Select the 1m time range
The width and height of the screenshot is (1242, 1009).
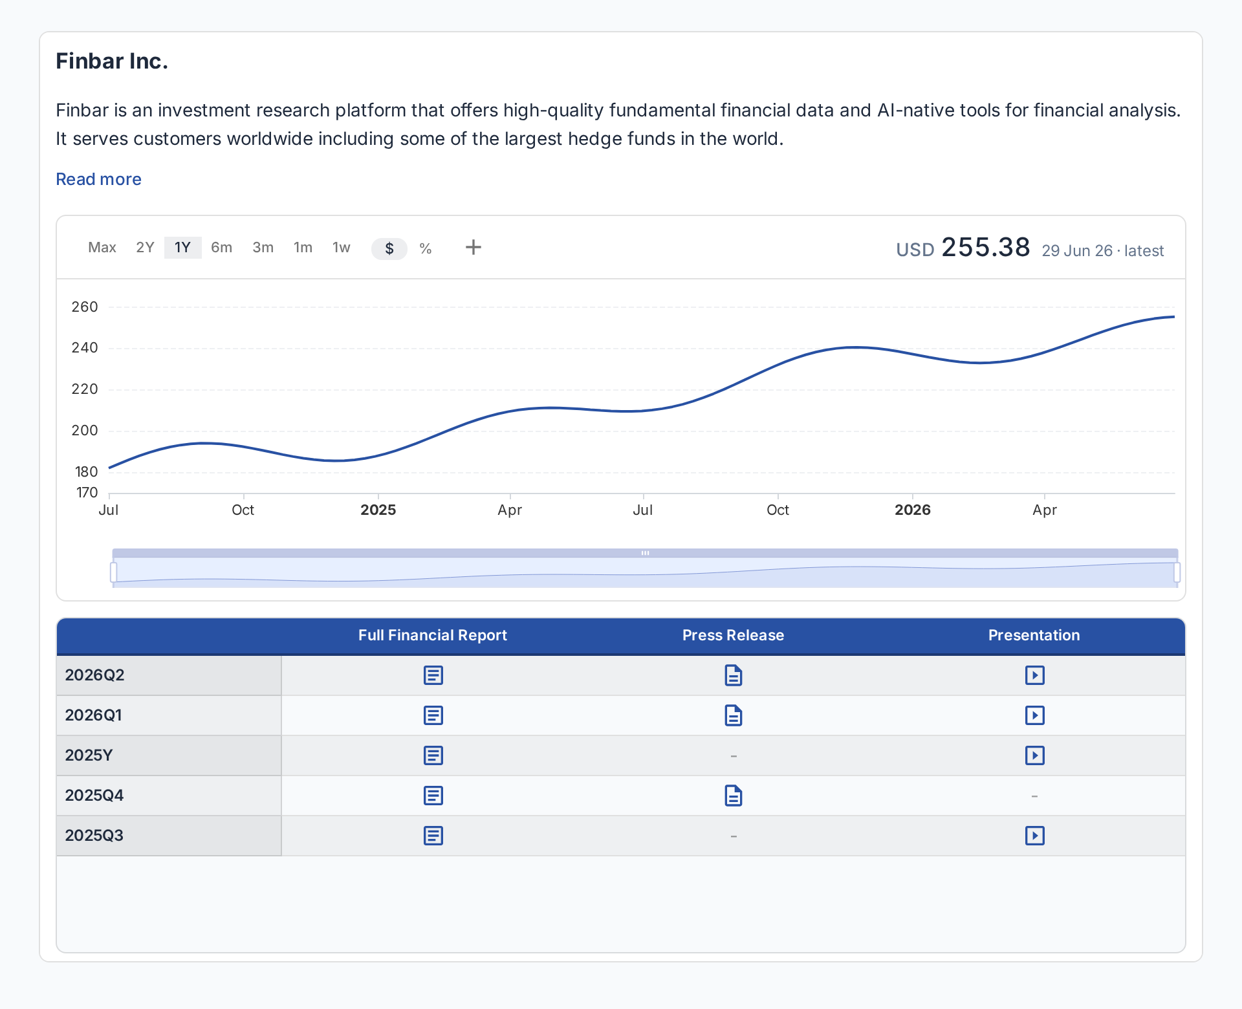[x=303, y=248]
